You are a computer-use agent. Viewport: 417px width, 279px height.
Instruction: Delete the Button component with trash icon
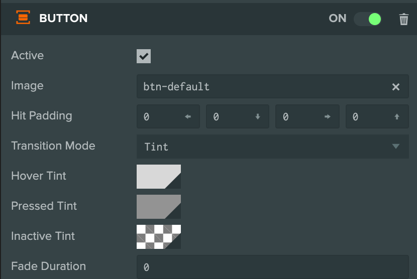click(403, 19)
